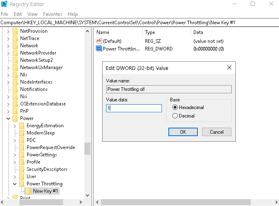Expand the NodeInterfaces tree node
Image resolution: width=279 pixels, height=206 pixels.
click(x=8, y=82)
